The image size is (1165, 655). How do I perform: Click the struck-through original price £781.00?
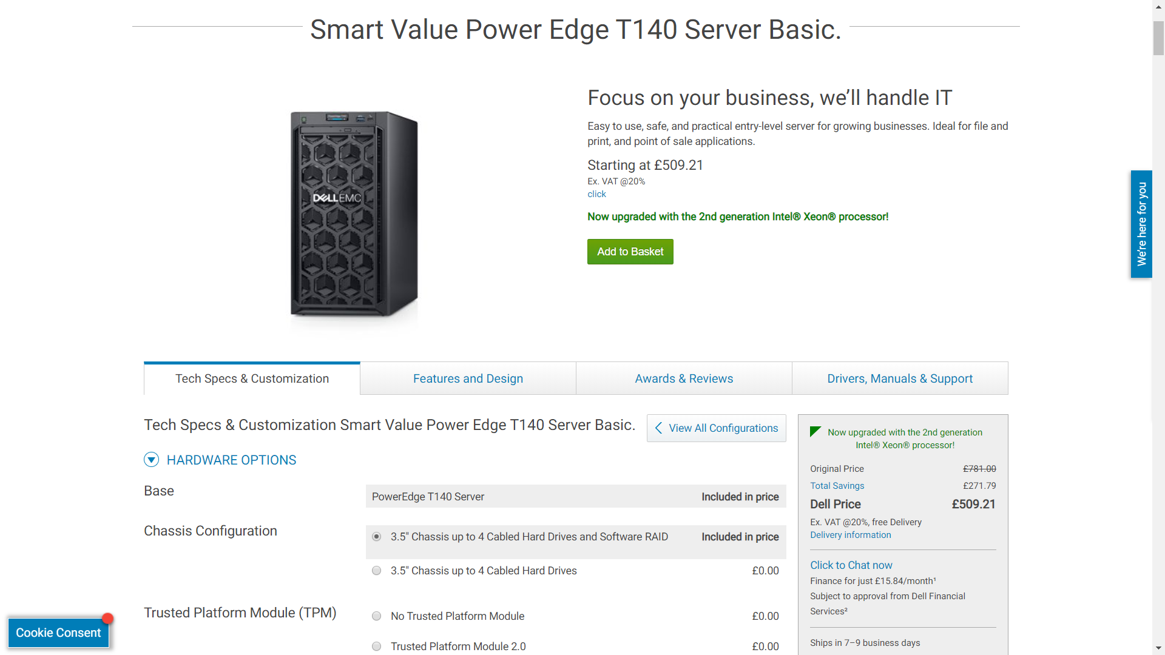tap(979, 469)
